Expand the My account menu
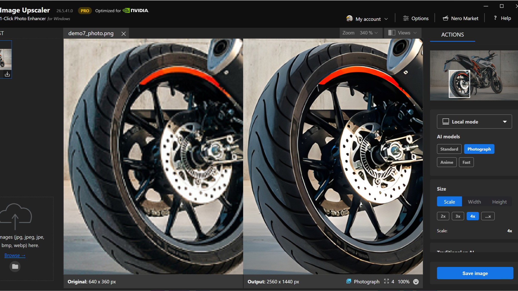This screenshot has width=518, height=291. click(x=367, y=19)
